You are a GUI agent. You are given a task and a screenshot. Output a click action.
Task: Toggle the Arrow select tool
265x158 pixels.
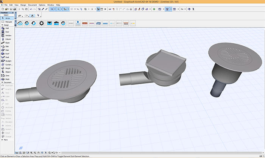pos(7,18)
